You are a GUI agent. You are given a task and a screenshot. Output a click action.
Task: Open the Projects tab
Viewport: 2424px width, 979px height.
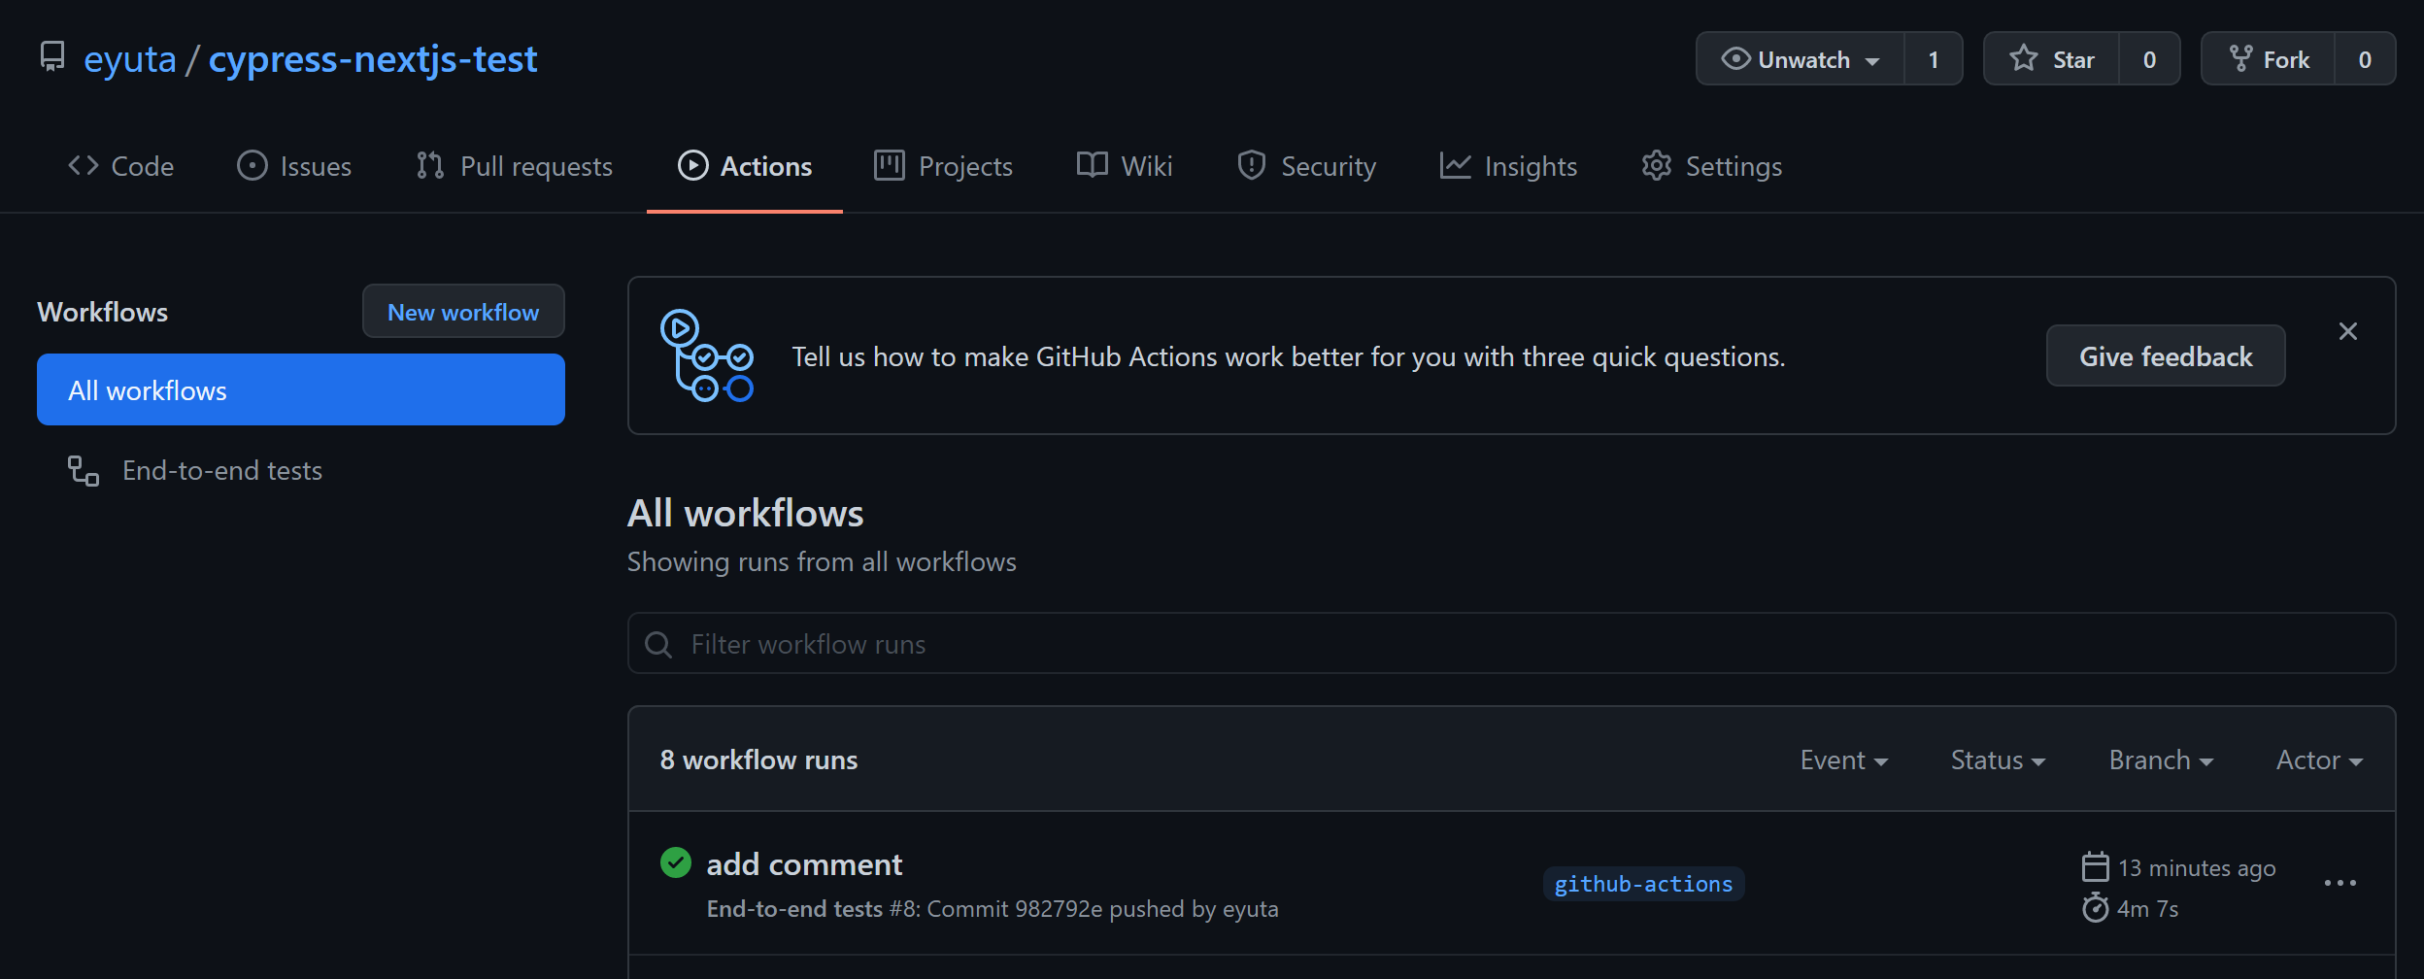943,166
